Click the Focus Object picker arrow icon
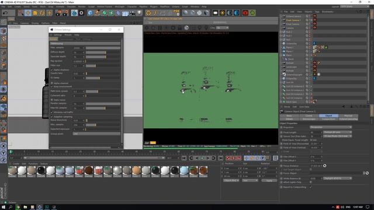This screenshot has width=374, height=210. (367, 173)
